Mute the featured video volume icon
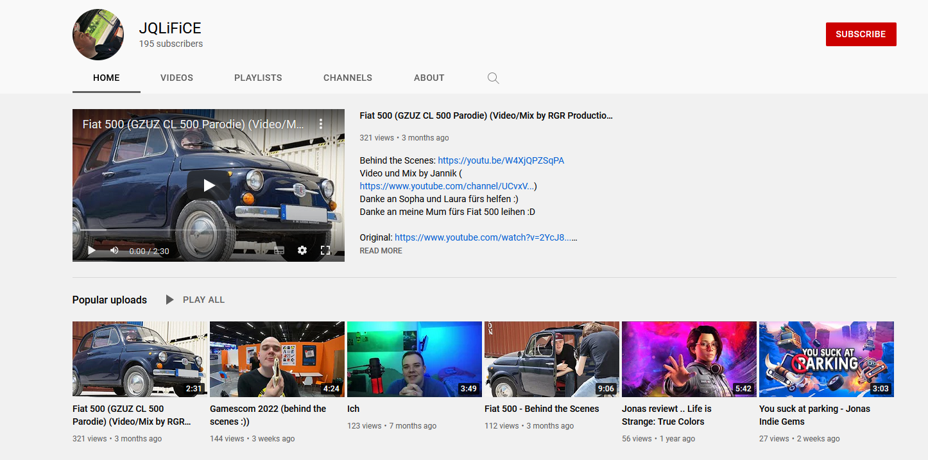The height and width of the screenshot is (460, 928). pos(114,250)
